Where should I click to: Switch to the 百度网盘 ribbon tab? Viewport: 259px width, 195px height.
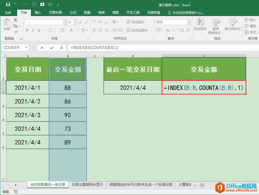click(154, 13)
